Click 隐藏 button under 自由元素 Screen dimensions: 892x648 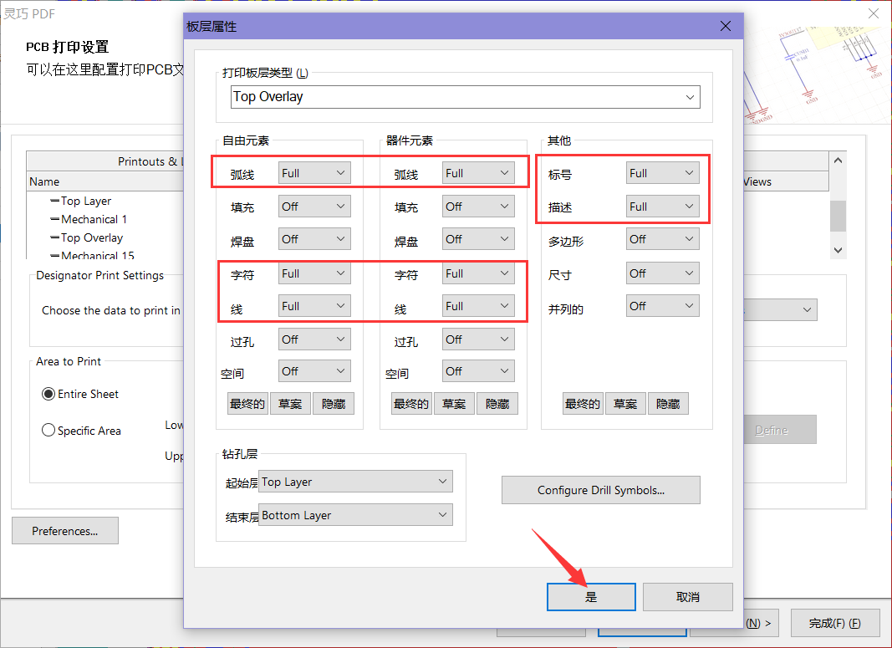click(x=334, y=403)
